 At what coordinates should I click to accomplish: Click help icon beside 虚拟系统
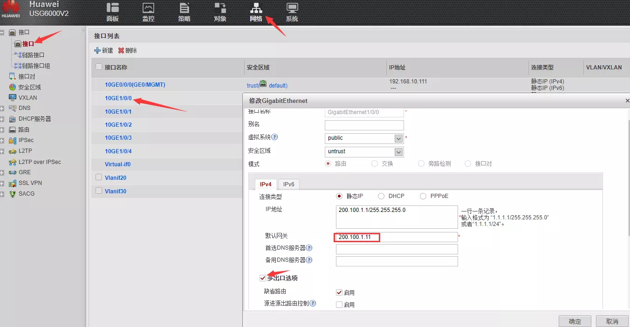(274, 137)
